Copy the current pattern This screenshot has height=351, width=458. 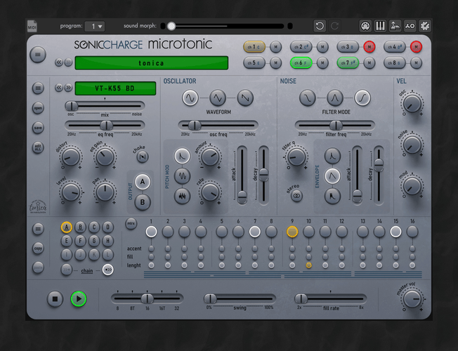(38, 249)
